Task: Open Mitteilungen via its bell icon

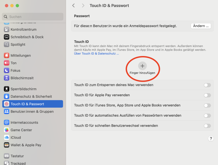Action: tap(7, 55)
